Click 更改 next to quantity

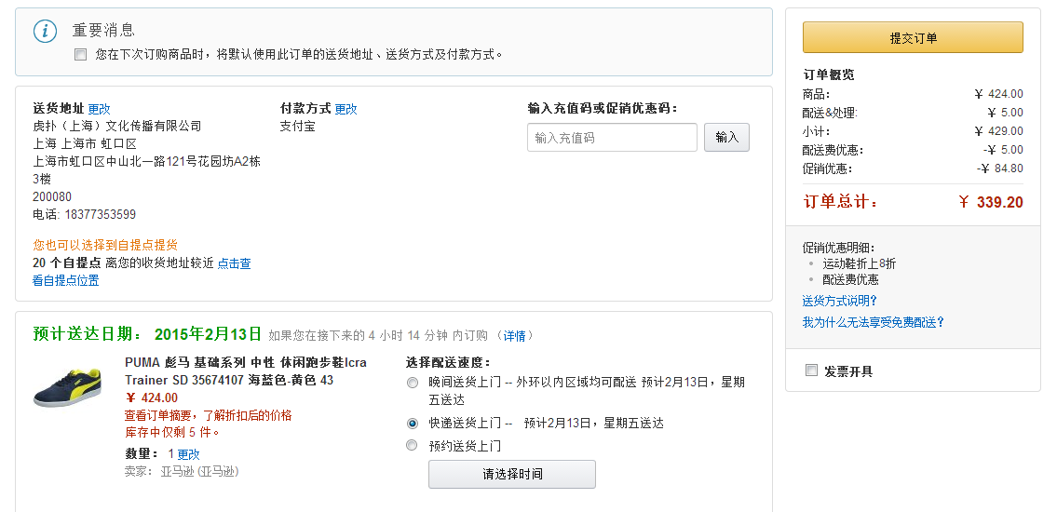coord(188,454)
